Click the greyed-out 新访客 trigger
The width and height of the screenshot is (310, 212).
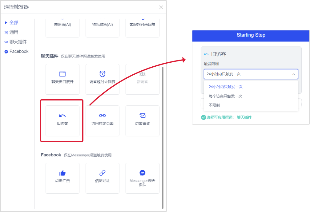tap(142, 78)
